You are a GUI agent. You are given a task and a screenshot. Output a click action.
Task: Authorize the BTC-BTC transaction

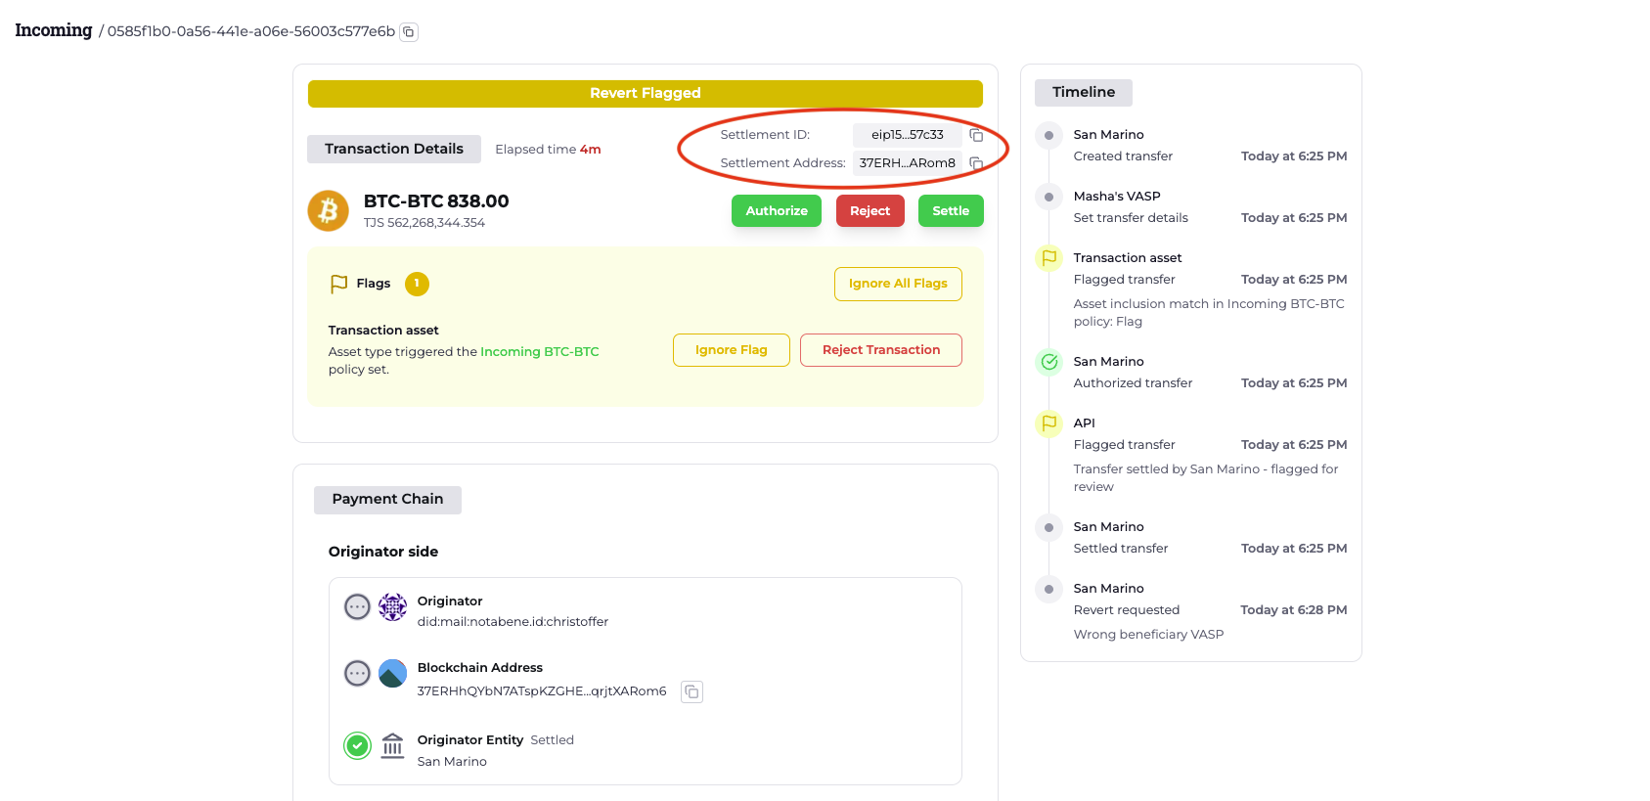tap(777, 211)
